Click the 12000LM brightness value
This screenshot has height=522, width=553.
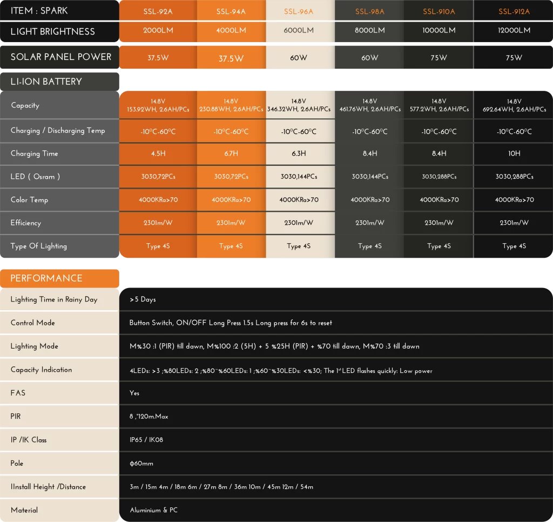(x=514, y=31)
